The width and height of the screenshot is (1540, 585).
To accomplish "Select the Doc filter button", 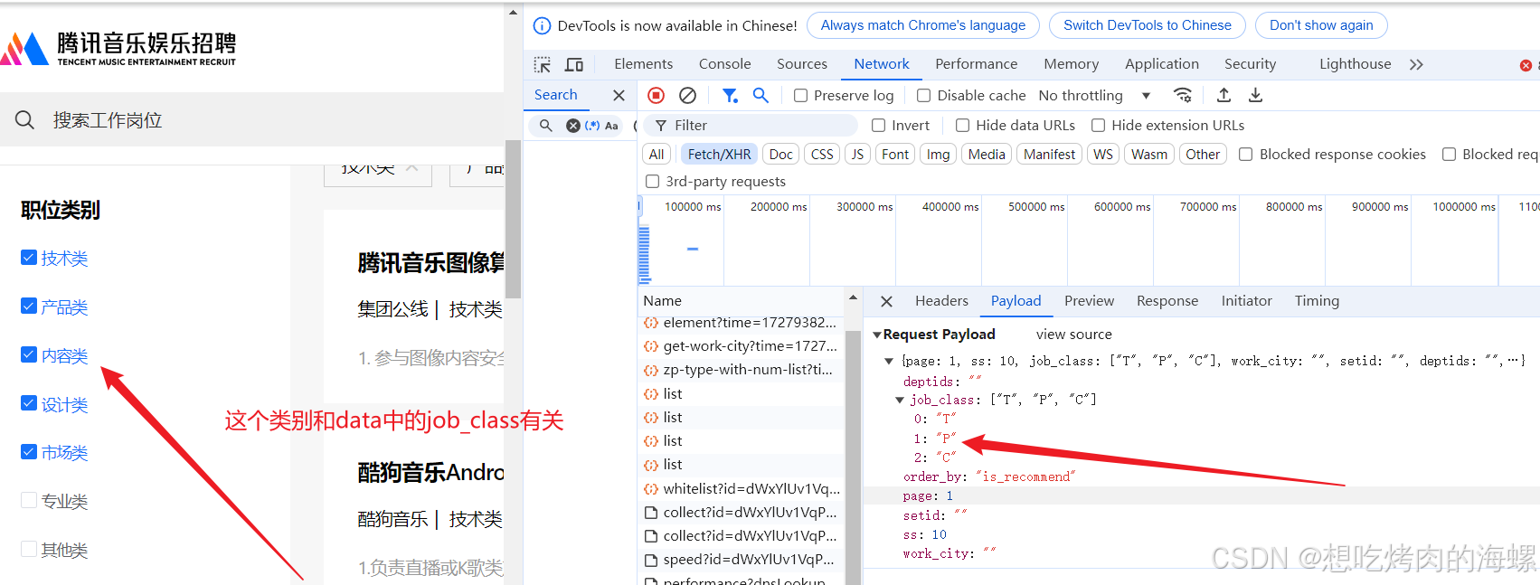I will [781, 155].
